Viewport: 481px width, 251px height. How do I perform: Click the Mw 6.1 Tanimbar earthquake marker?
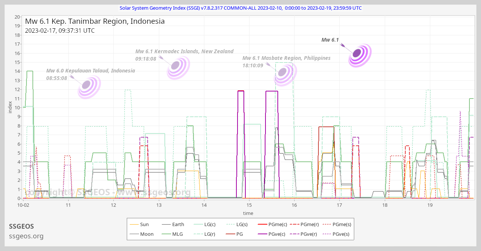pyautogui.click(x=360, y=56)
